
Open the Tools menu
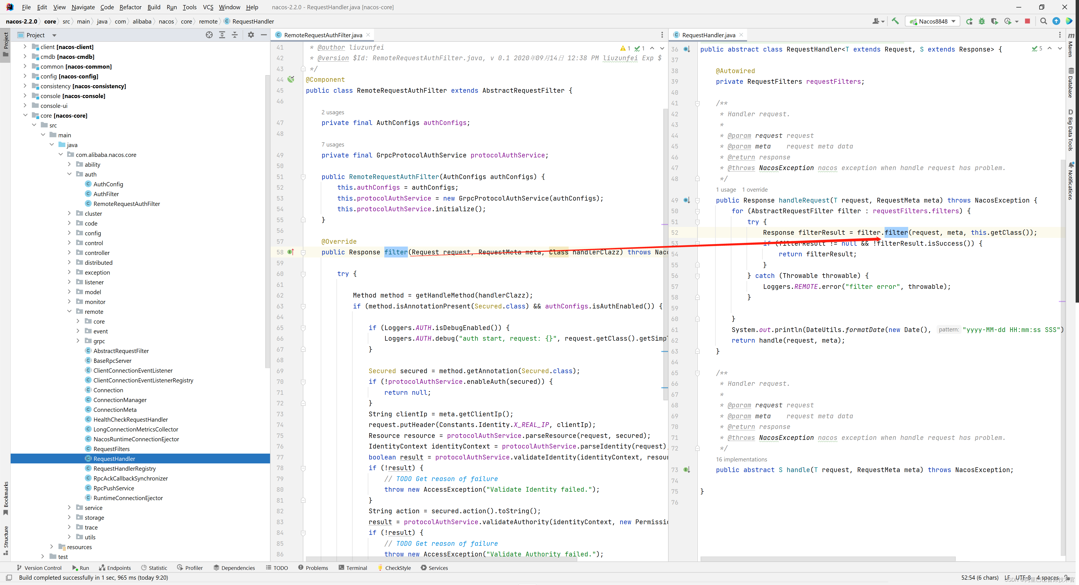click(189, 7)
